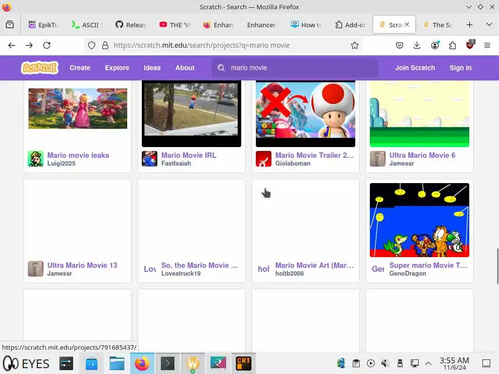This screenshot has width=499, height=374.
Task: Click the Scratch logo
Action: click(40, 68)
